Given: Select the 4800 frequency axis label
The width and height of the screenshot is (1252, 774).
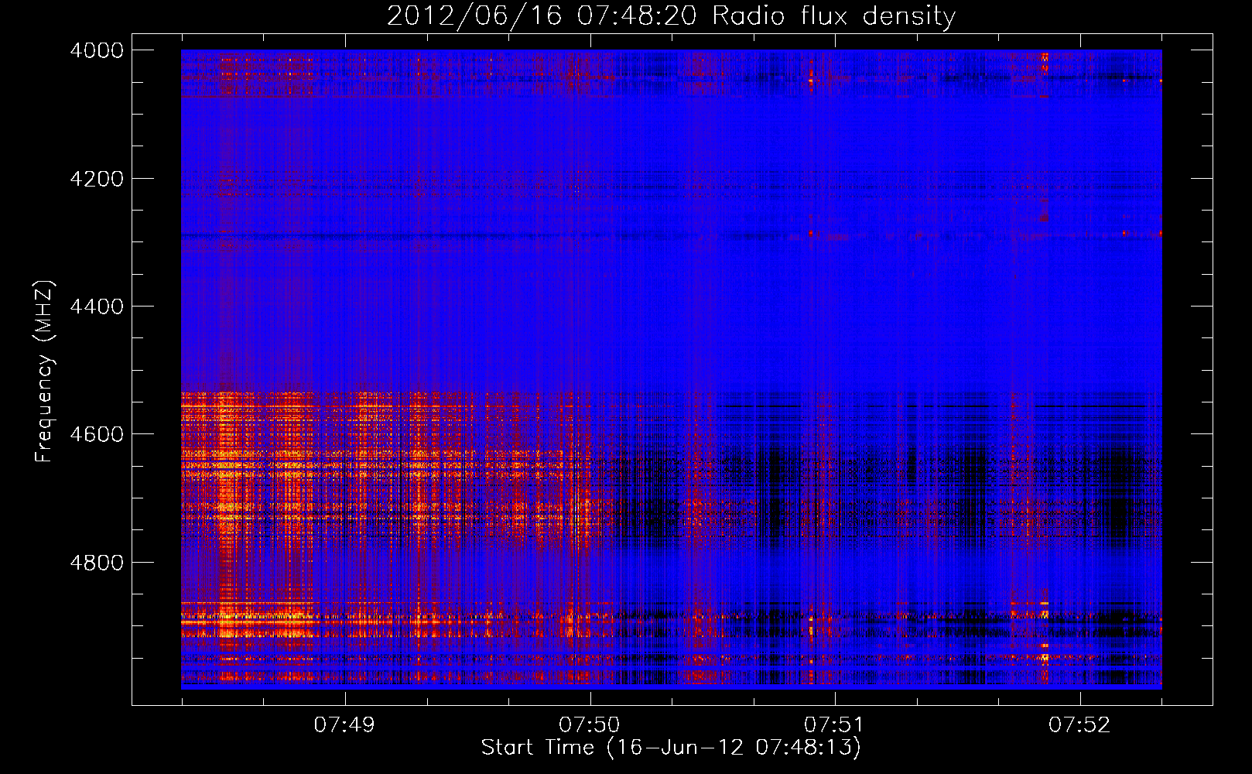Looking at the screenshot, I should (x=97, y=562).
